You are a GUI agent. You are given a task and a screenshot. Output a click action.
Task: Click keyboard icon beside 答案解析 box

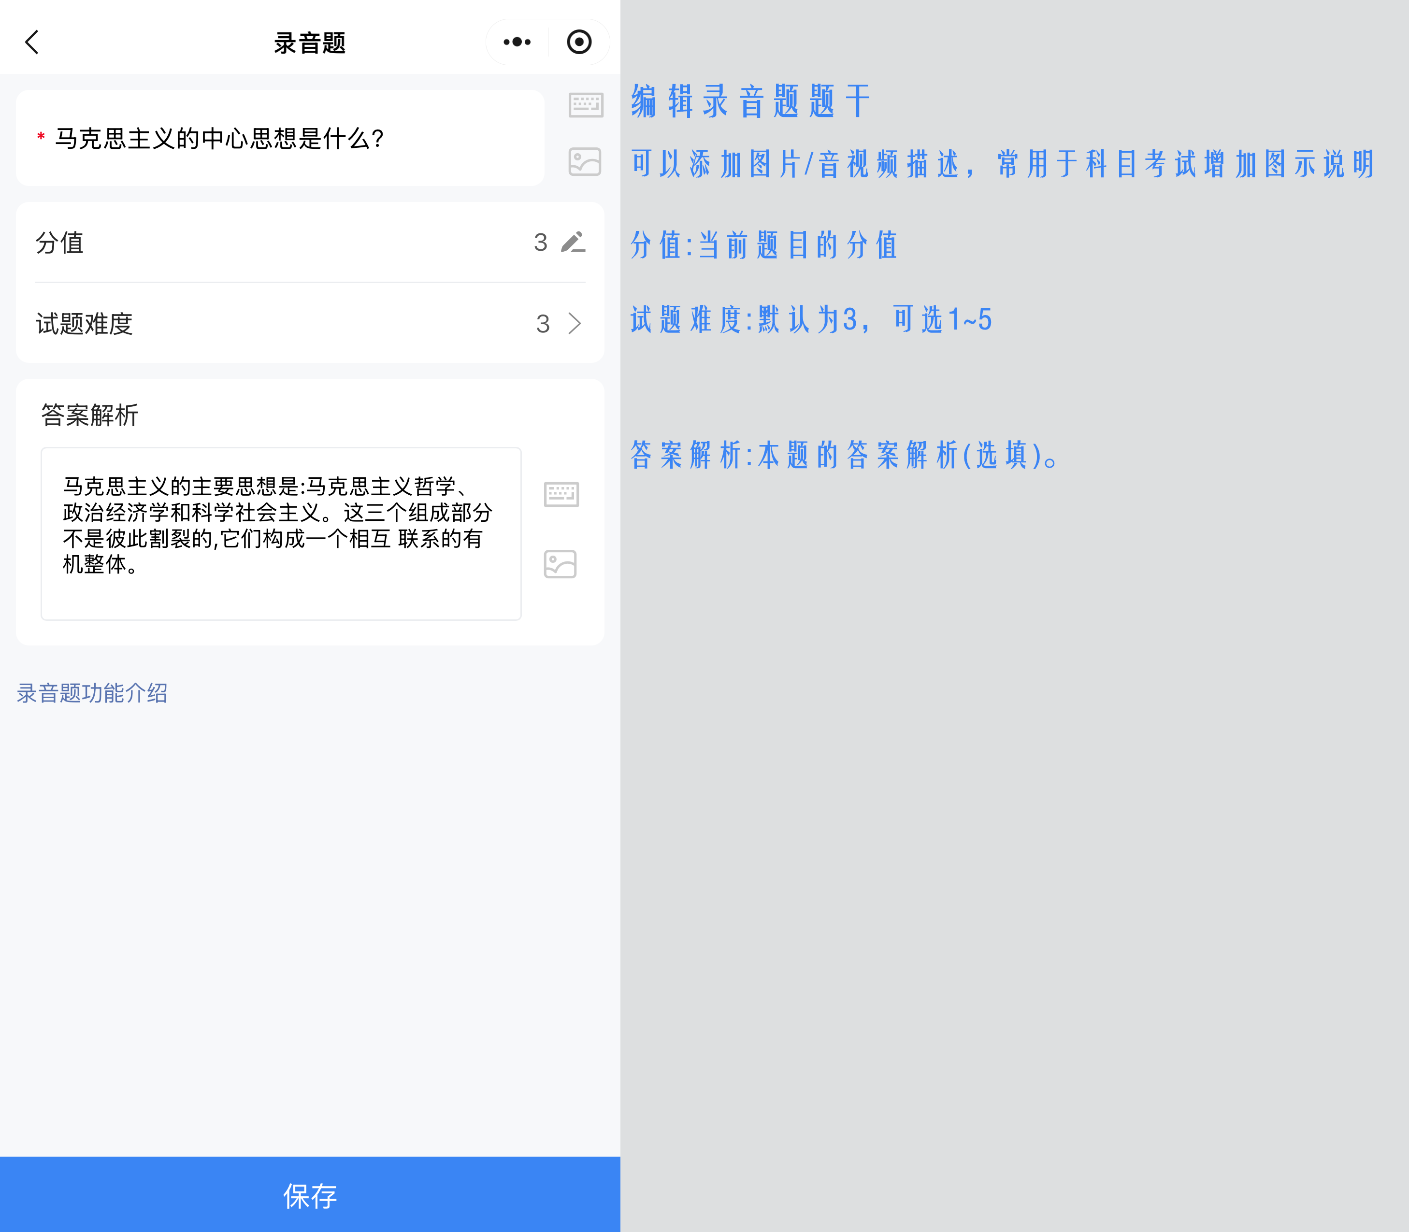561,494
